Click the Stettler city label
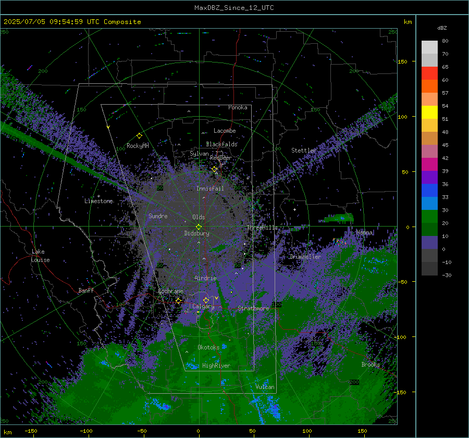Viewport: 469px width, 438px height. point(304,151)
